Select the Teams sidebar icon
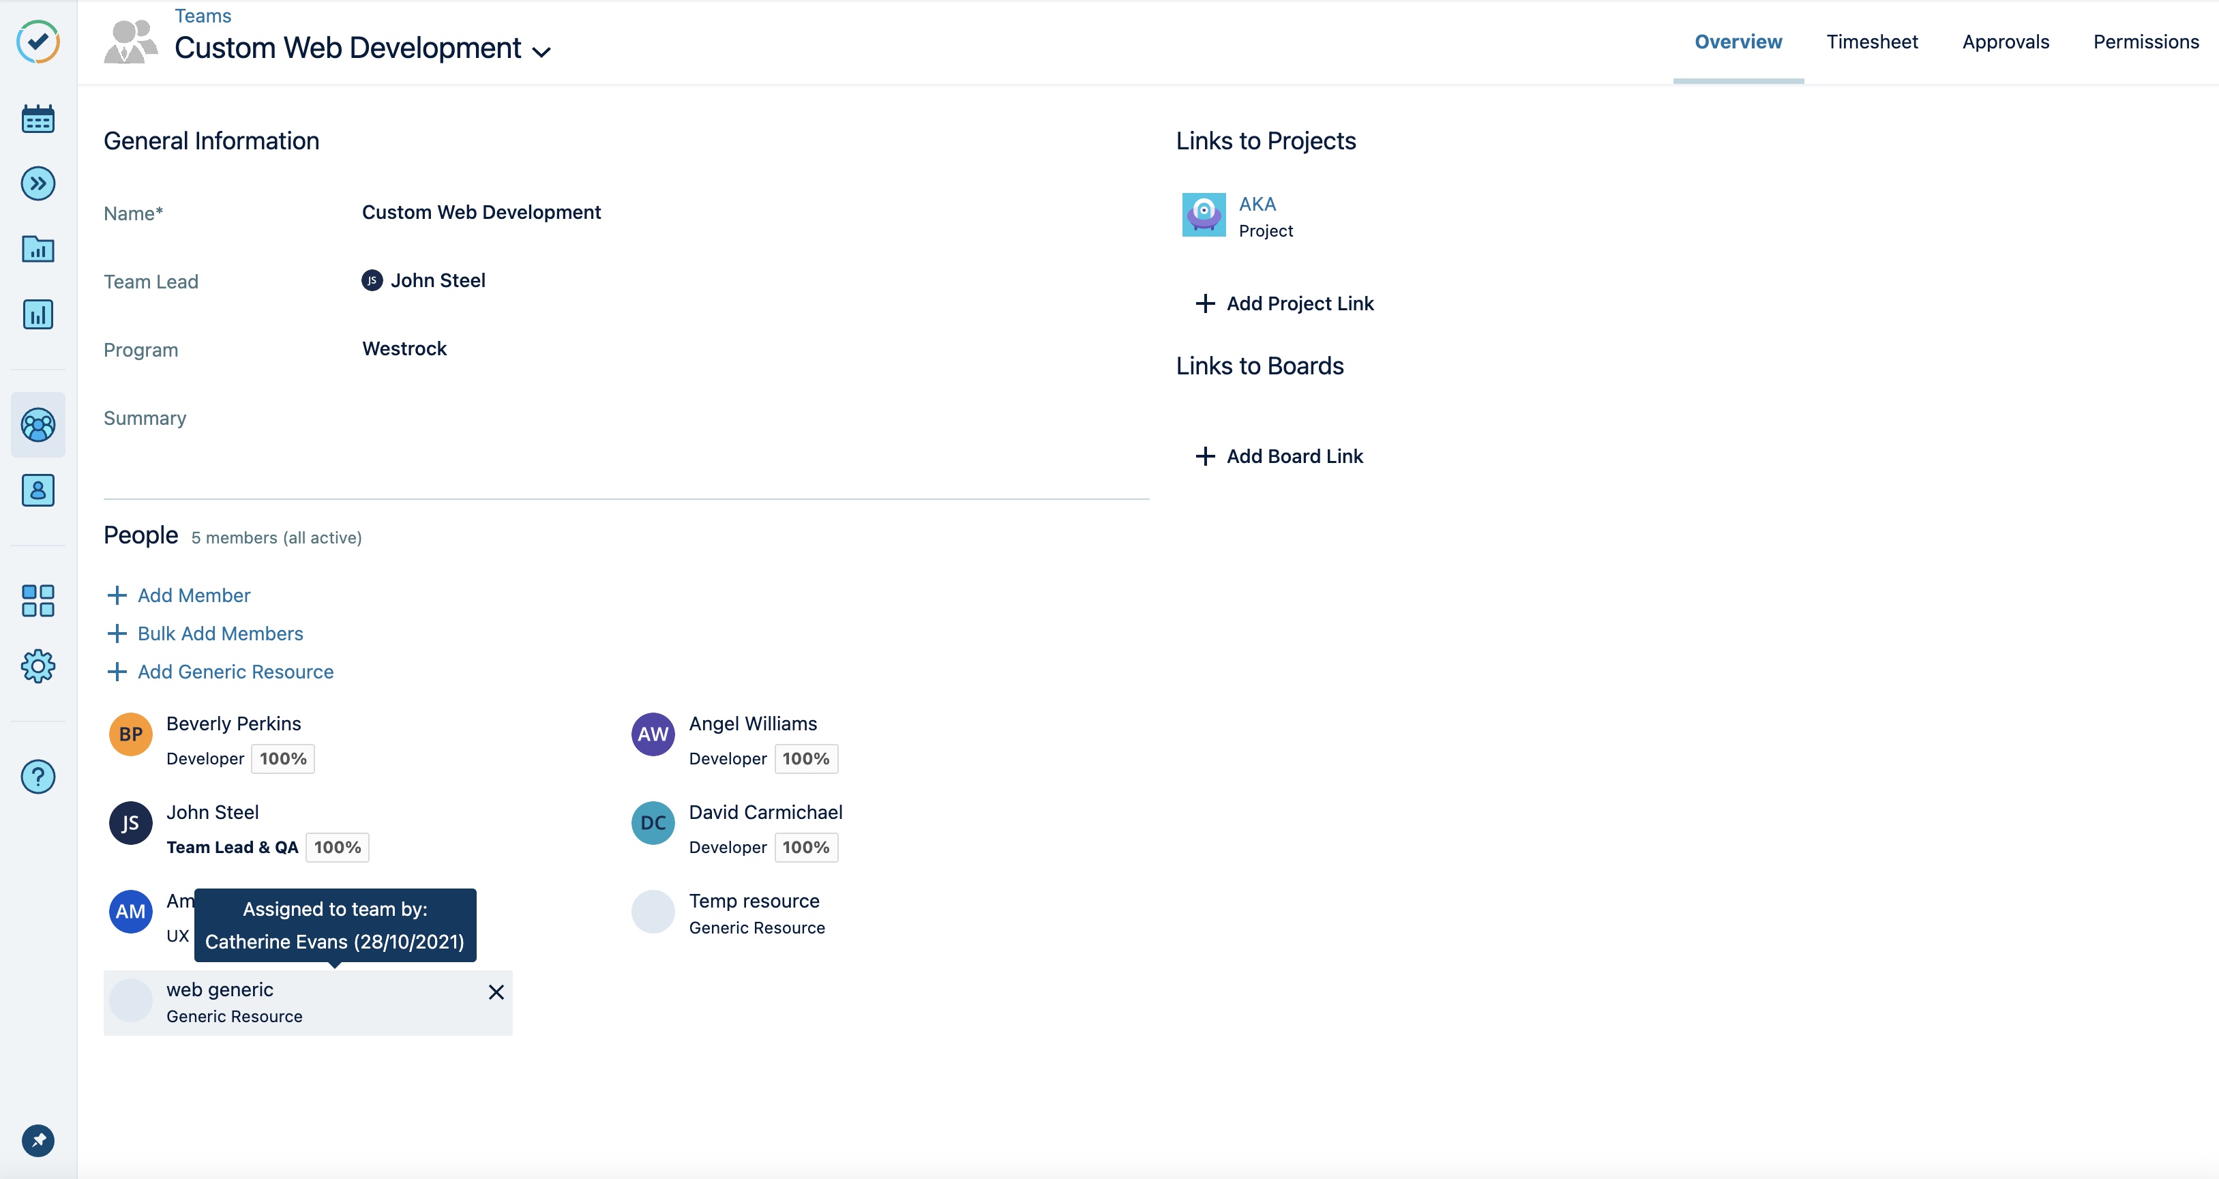Viewport: 2219px width, 1179px height. pyautogui.click(x=38, y=425)
